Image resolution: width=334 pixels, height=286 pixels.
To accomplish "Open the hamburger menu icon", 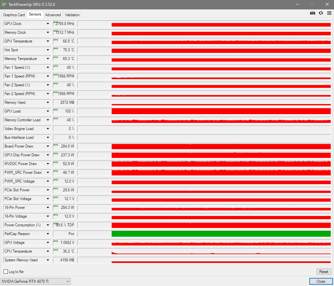I will [329, 13].
